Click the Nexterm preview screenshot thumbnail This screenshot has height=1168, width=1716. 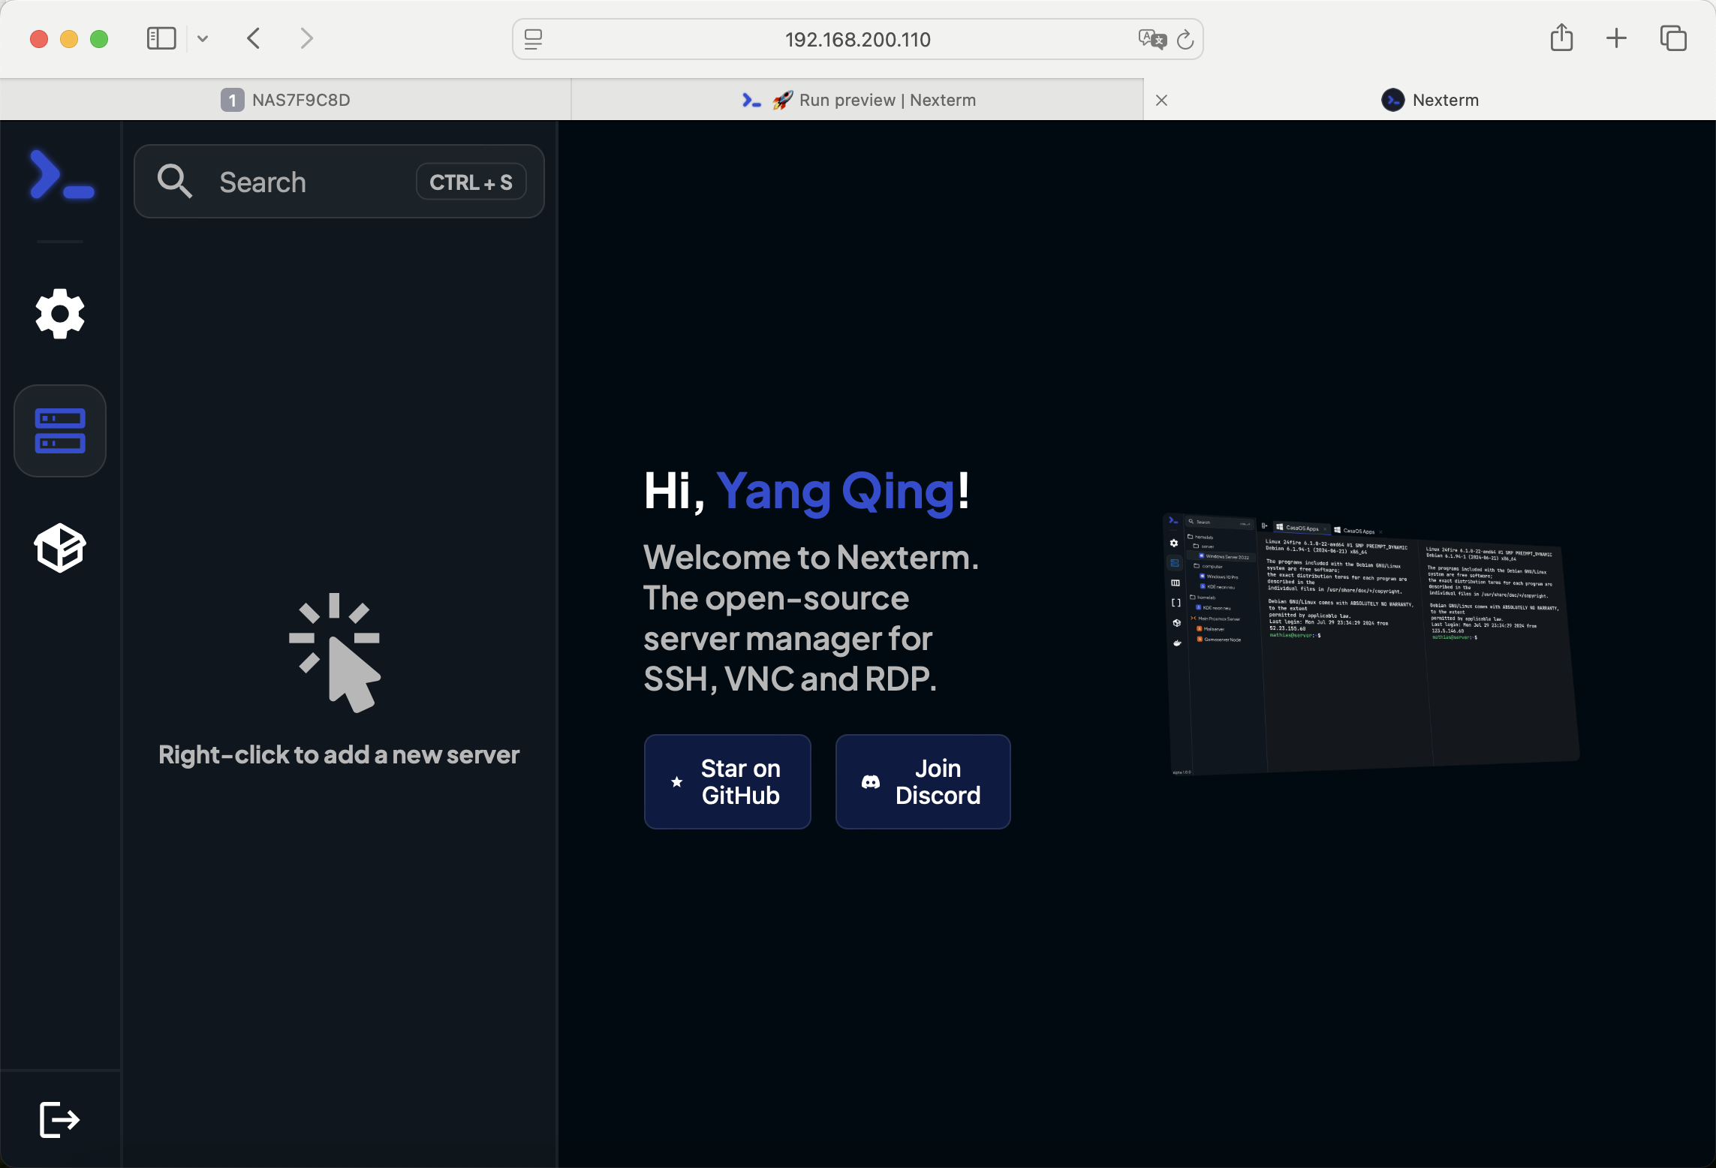[1370, 644]
